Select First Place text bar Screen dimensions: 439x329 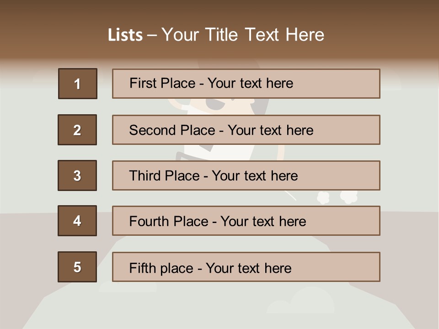246,84
